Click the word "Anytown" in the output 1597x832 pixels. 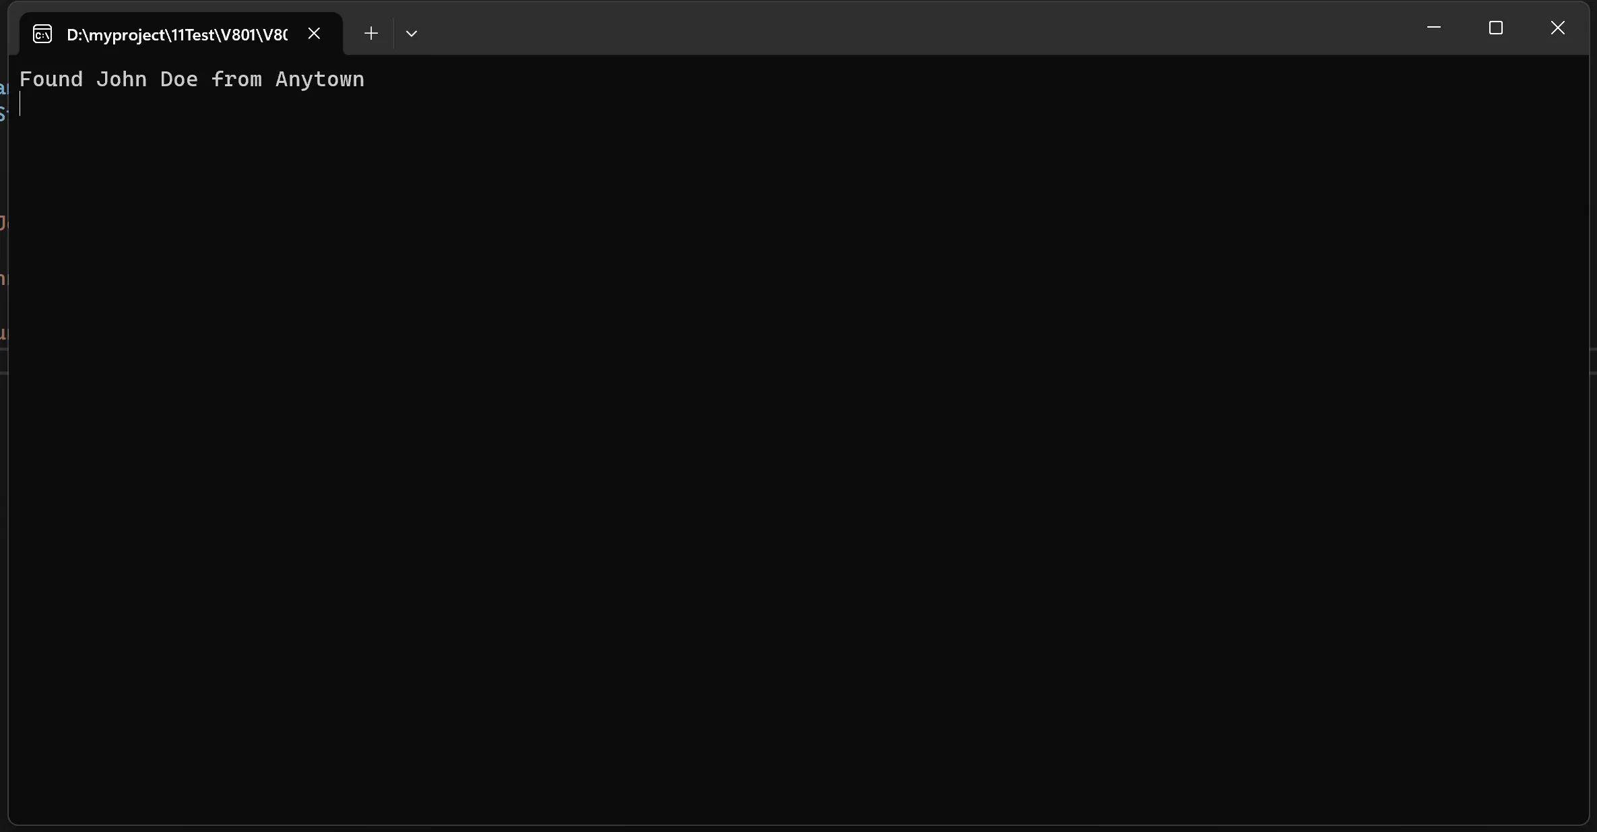320,79
